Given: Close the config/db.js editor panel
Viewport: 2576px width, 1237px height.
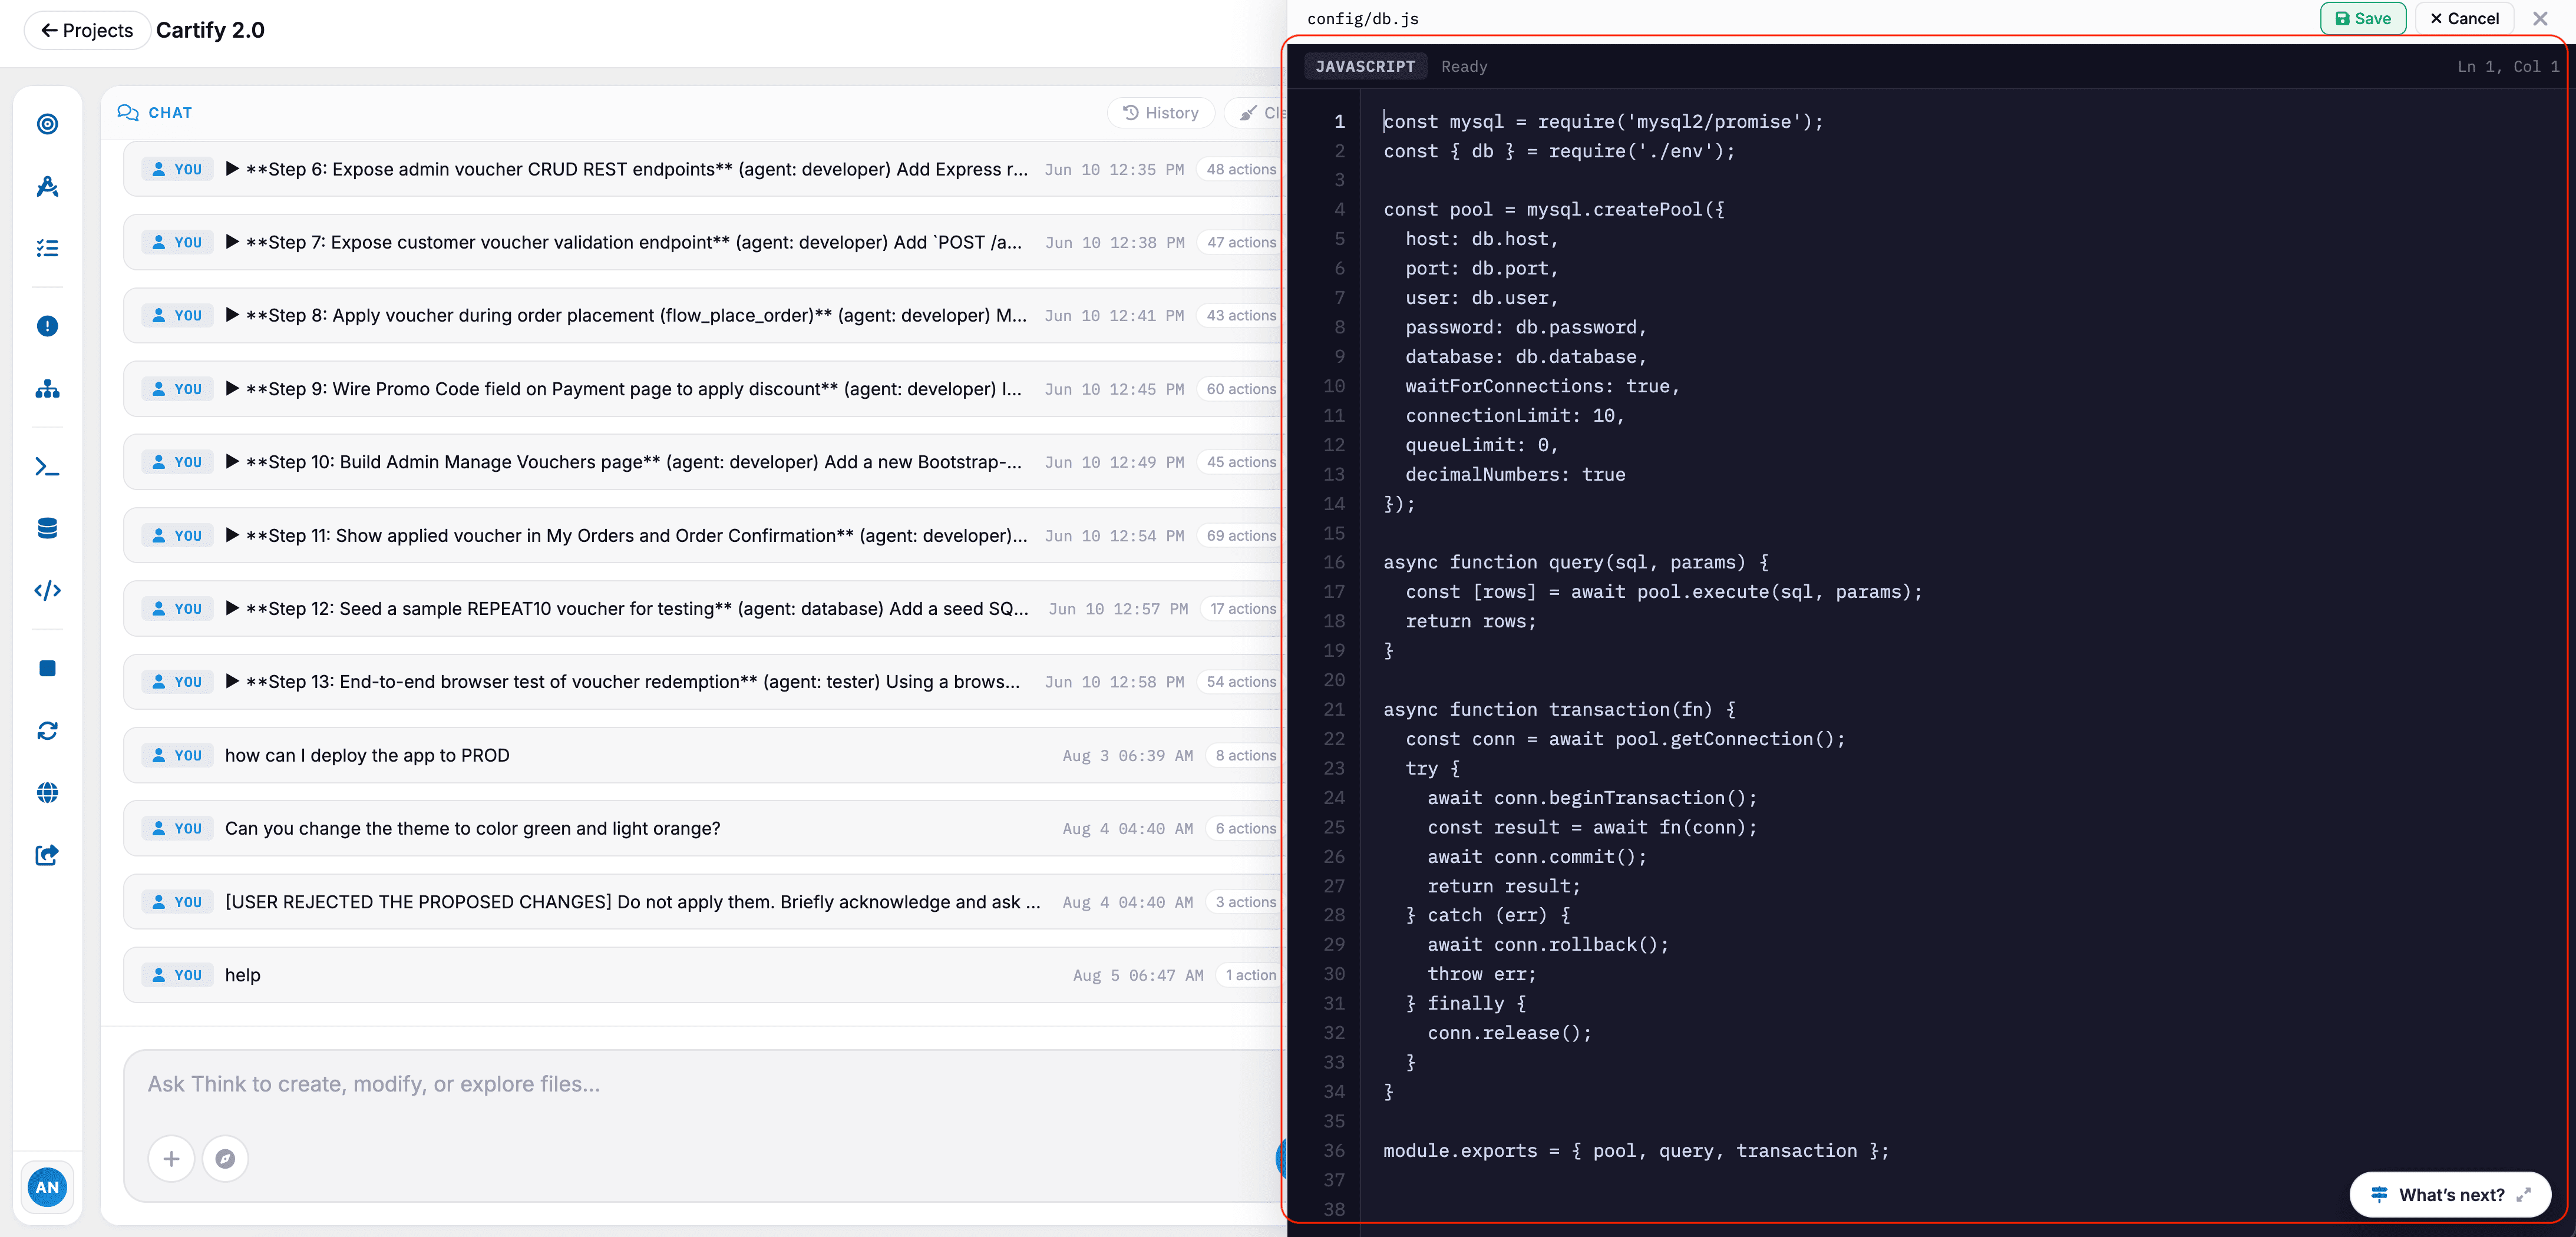Looking at the screenshot, I should point(2540,18).
